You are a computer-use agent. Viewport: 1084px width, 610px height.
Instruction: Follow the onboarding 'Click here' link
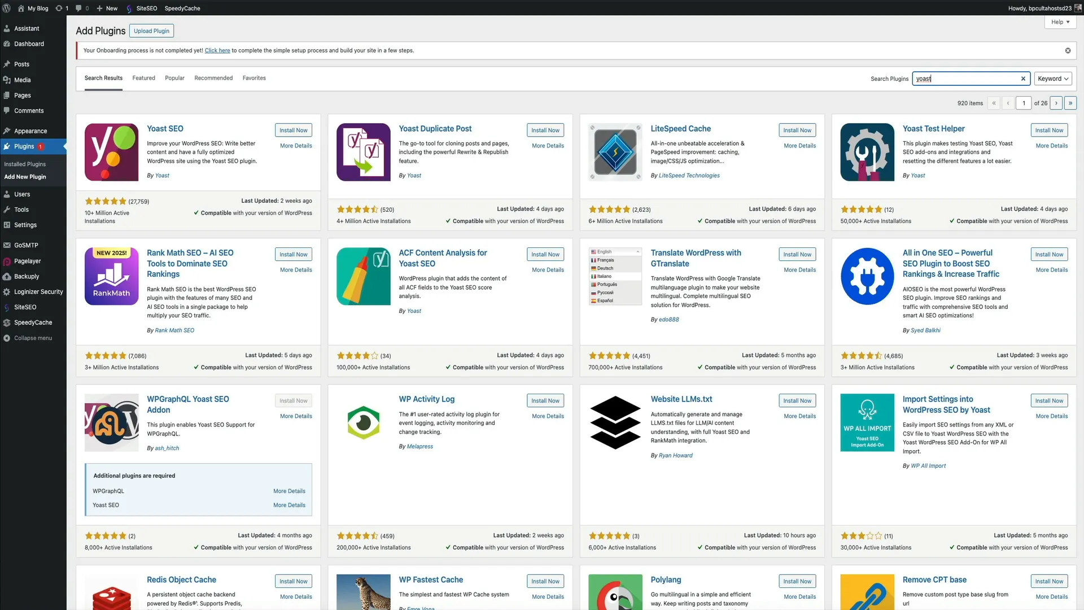(x=217, y=50)
